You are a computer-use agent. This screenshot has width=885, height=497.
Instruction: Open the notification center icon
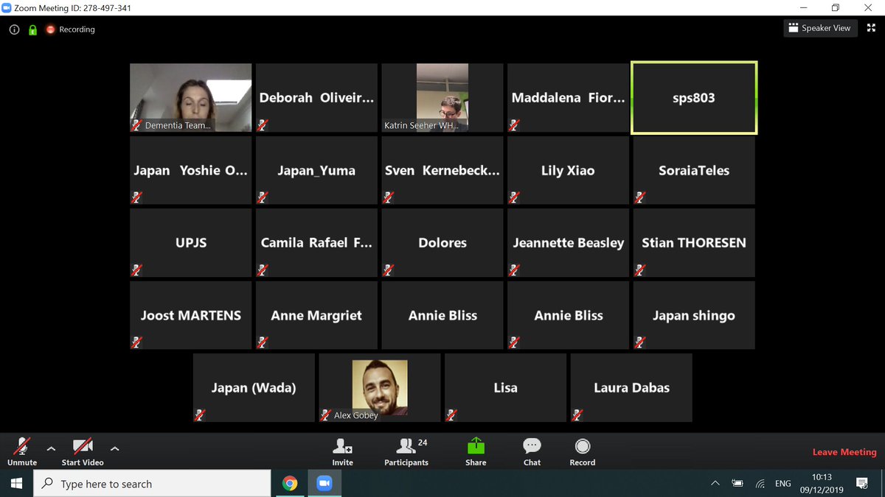861,484
